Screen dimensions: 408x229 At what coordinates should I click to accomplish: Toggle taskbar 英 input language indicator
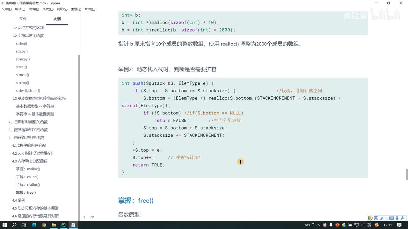click(369, 225)
